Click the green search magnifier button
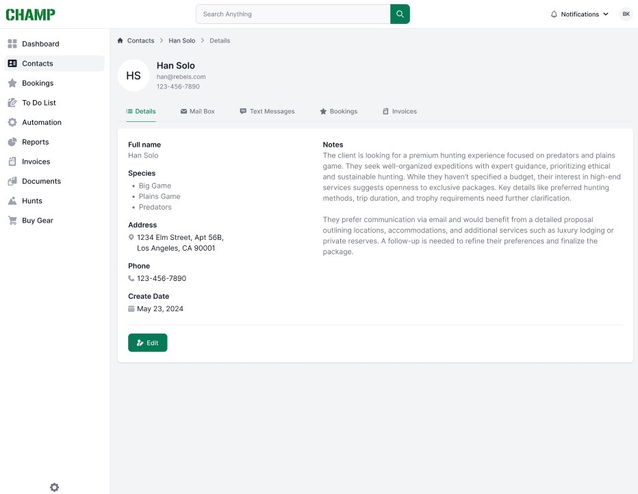 click(x=400, y=14)
